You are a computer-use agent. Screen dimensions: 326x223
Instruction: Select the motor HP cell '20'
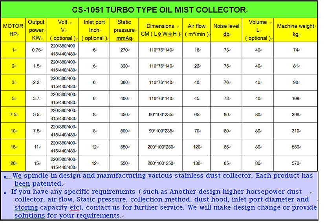(13, 163)
